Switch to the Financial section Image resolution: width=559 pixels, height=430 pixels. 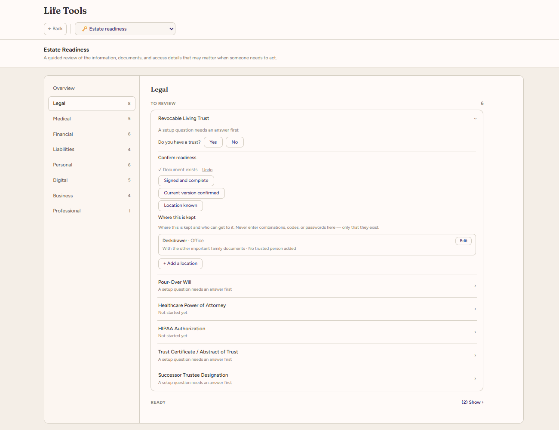92,134
